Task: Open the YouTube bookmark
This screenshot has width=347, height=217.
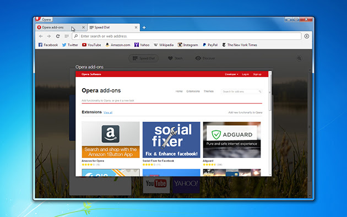Action: click(91, 45)
